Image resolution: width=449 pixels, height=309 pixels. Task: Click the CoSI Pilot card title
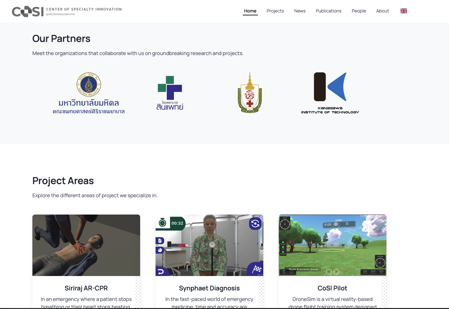point(333,288)
